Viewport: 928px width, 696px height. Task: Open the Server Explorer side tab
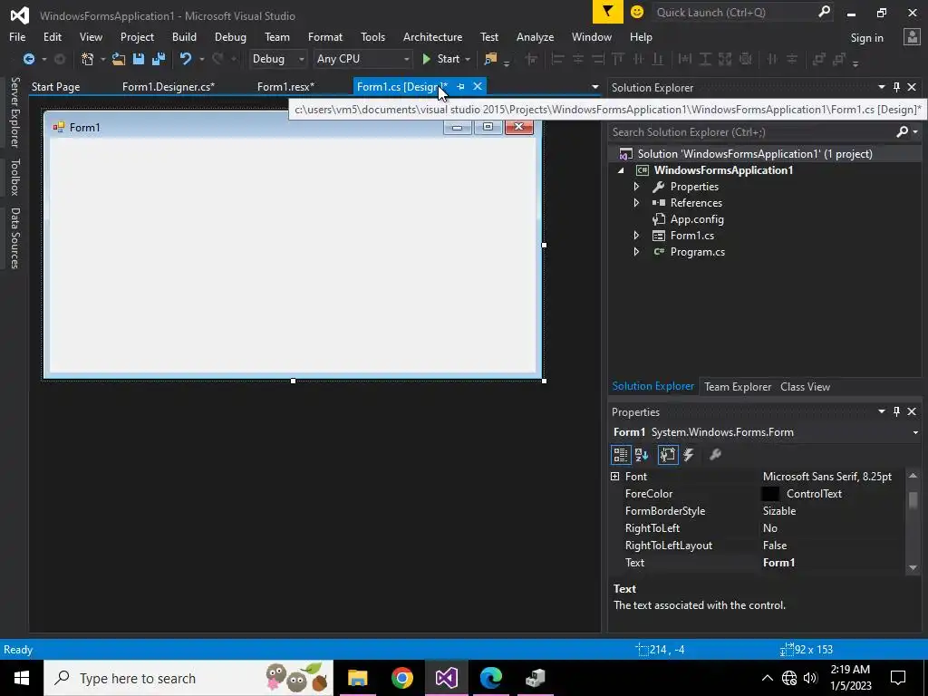14,111
